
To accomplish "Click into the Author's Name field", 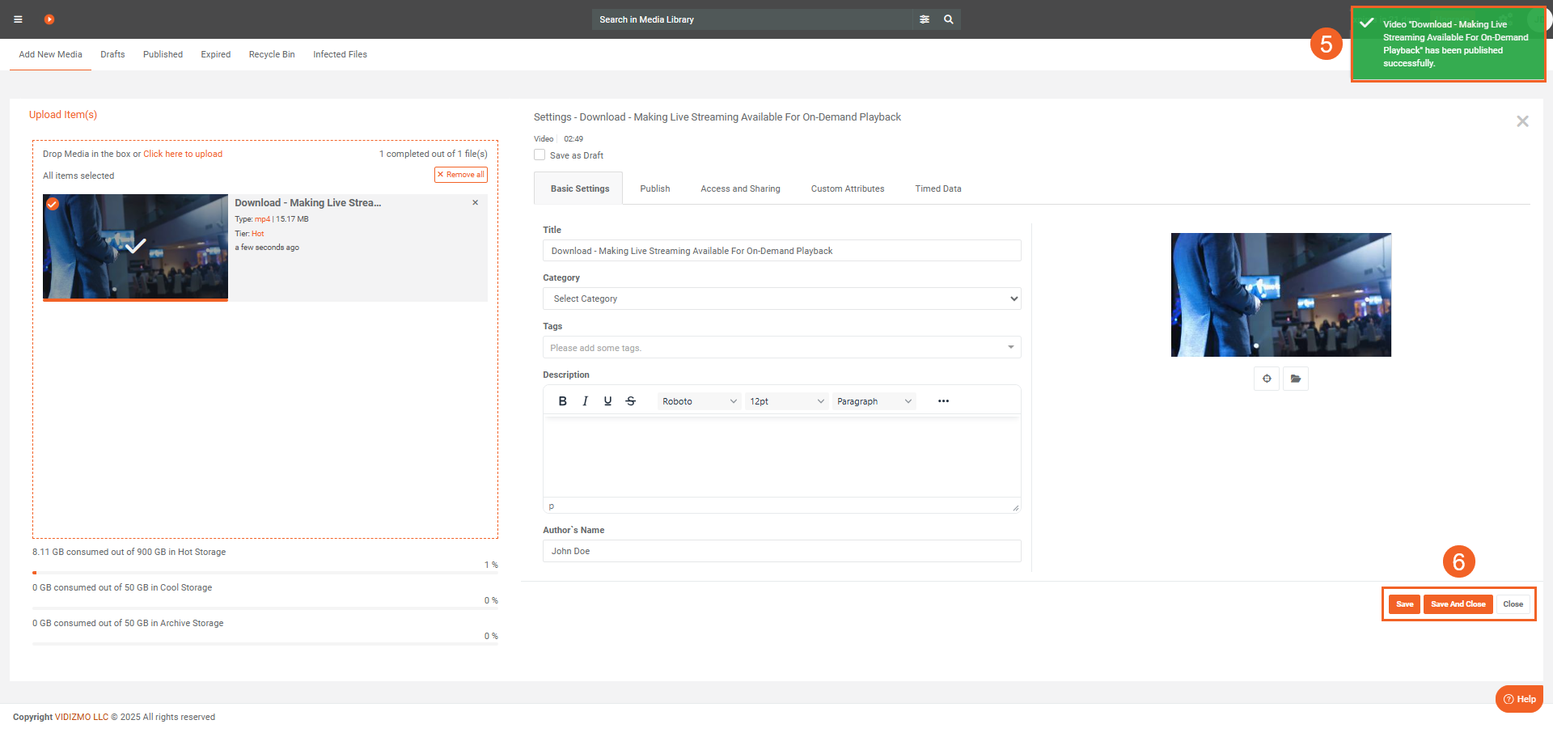I will pyautogui.click(x=781, y=551).
